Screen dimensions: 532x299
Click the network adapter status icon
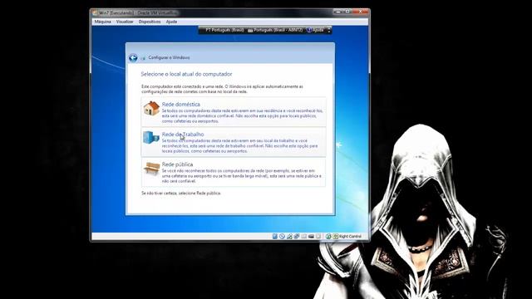[289, 236]
